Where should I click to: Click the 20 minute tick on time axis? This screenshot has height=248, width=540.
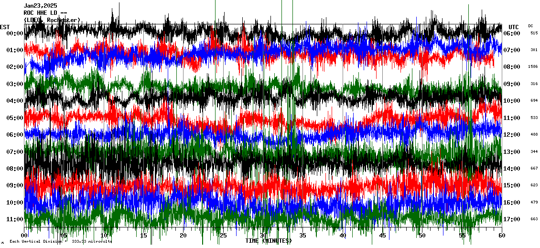(184, 236)
